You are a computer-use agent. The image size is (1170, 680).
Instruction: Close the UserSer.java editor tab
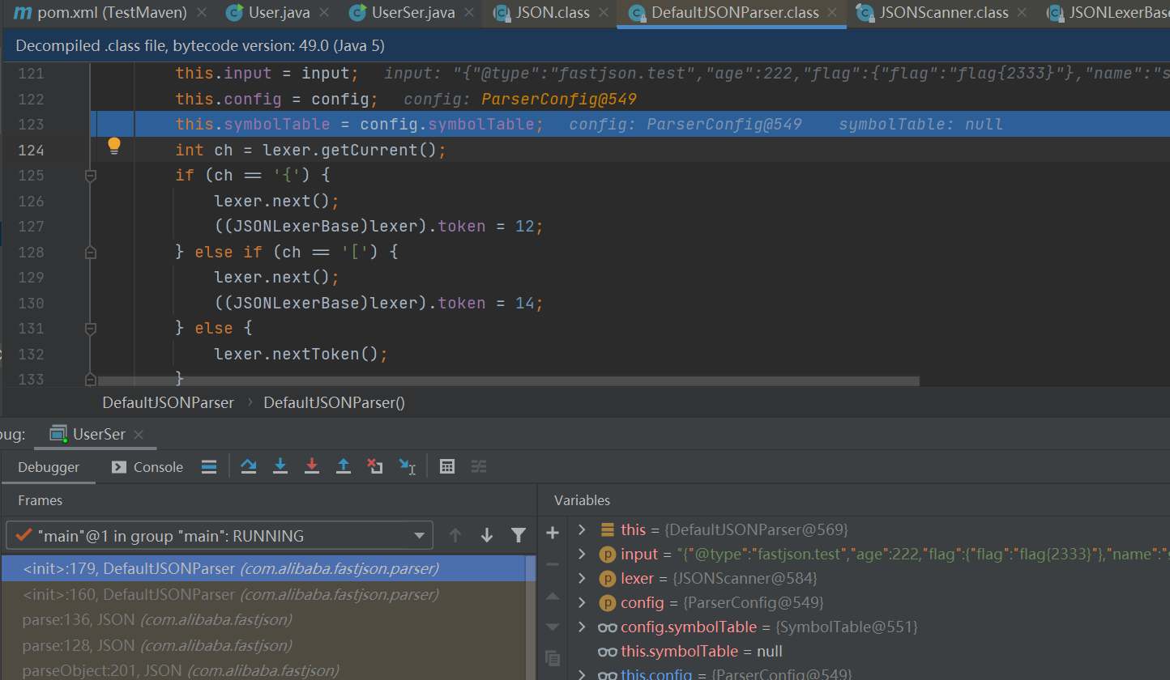click(470, 13)
